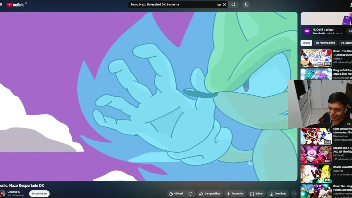Viewport: 352px width, 198px height.
Task: Open the Nubank sponsor logo
Action: click(x=307, y=31)
